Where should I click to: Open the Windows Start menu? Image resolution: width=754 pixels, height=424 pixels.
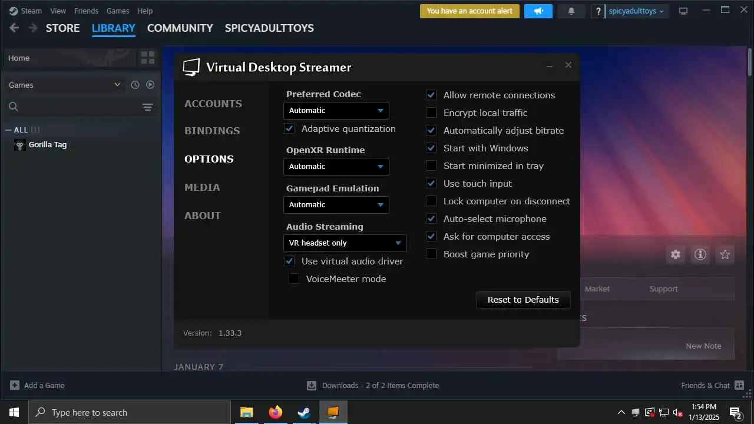tap(14, 412)
